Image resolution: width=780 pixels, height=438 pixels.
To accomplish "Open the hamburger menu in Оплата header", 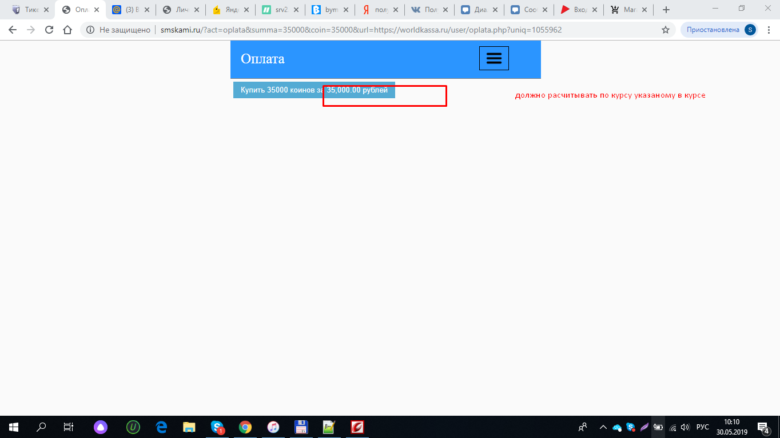I will tap(494, 58).
